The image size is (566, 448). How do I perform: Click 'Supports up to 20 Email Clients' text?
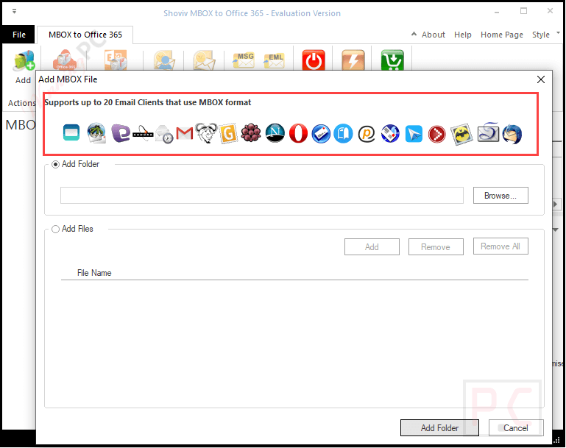click(x=147, y=102)
